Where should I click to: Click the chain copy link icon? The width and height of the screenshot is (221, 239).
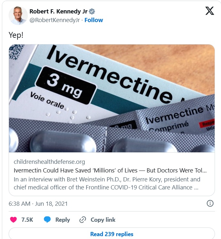[83, 219]
